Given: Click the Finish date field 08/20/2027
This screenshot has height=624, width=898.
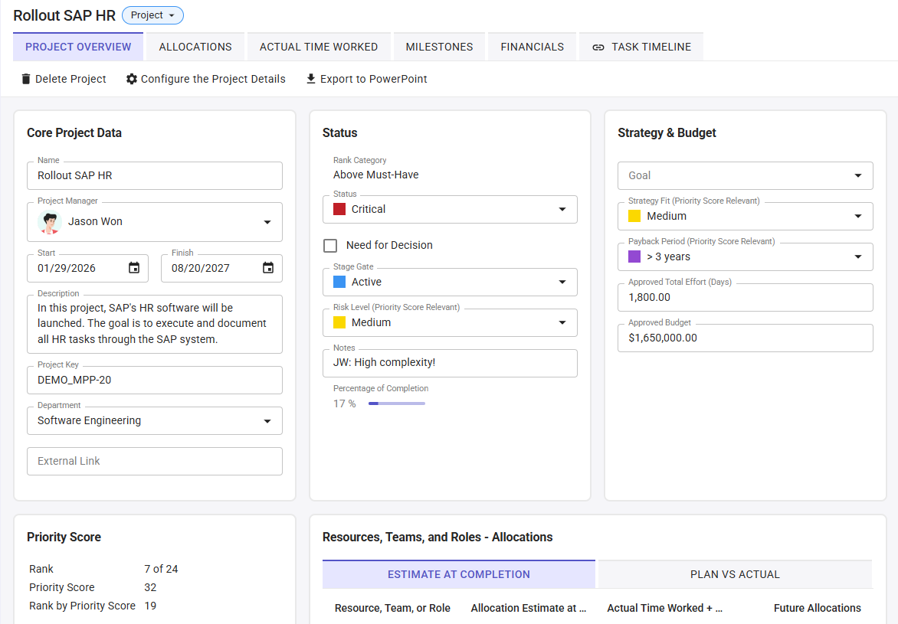Looking at the screenshot, I should click(x=221, y=269).
